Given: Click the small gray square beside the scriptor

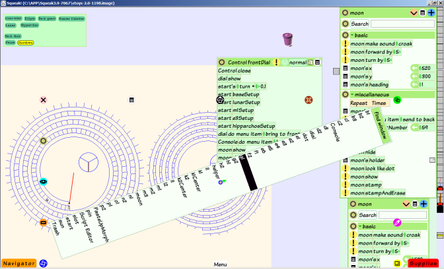Looking at the screenshot, I should pyautogui.click(x=336, y=71).
